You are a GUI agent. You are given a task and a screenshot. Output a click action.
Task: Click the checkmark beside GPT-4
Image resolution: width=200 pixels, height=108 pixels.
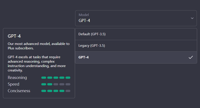191,57
